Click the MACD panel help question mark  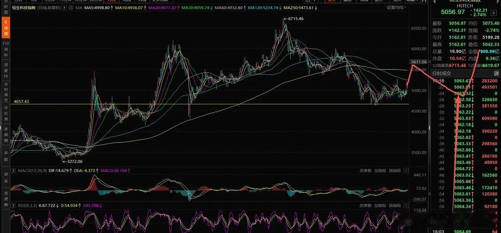14,171
